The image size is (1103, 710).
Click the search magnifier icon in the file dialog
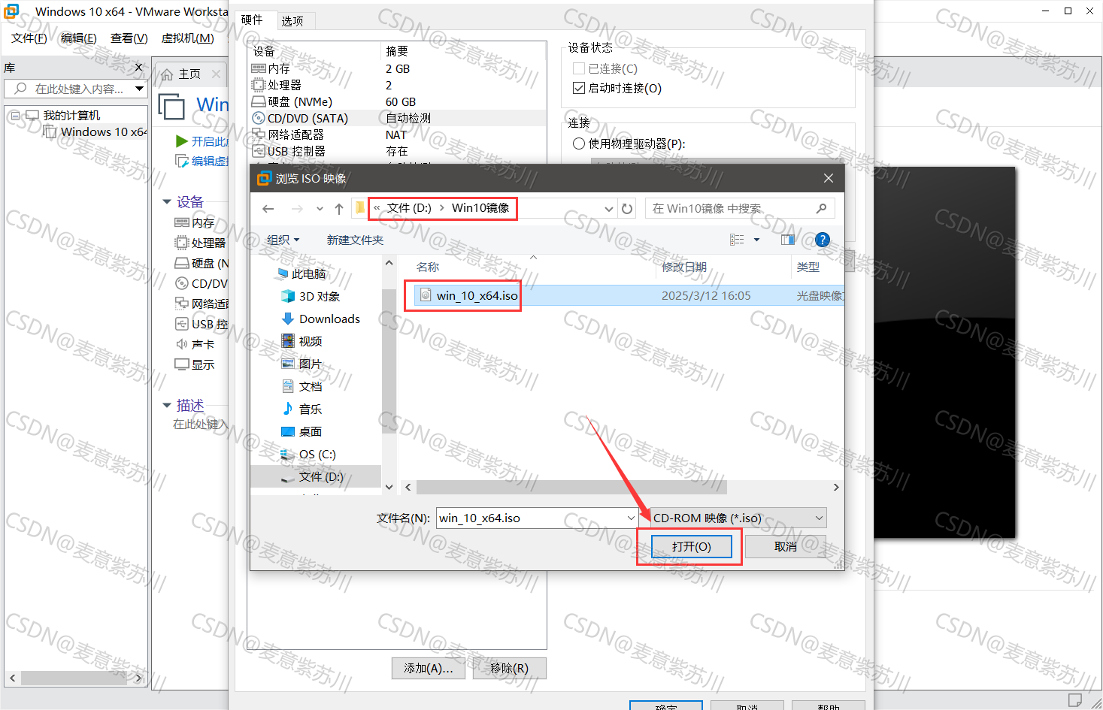[x=821, y=208]
